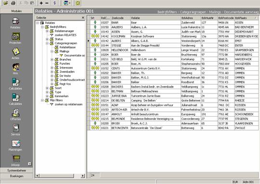Select 'zoeken op relatienaam' filter
The height and width of the screenshot is (184, 260).
tap(68, 105)
